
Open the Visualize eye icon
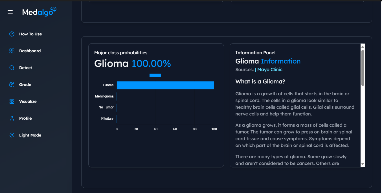click(12, 101)
